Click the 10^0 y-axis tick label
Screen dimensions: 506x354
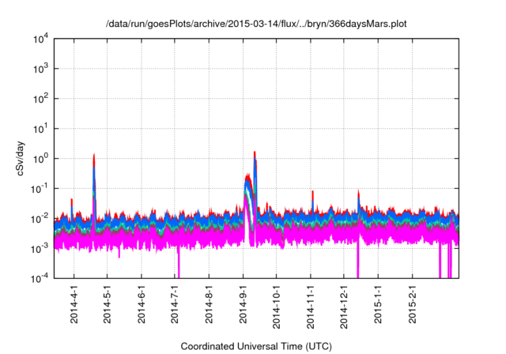[40, 158]
